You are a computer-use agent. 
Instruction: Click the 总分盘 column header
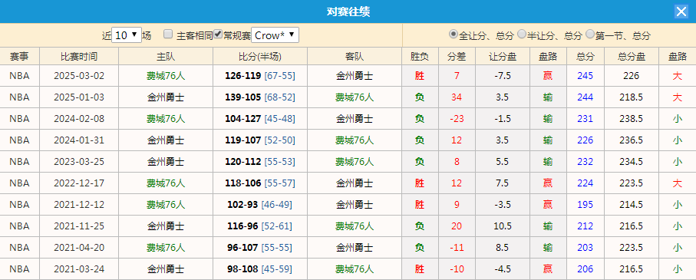pos(632,56)
